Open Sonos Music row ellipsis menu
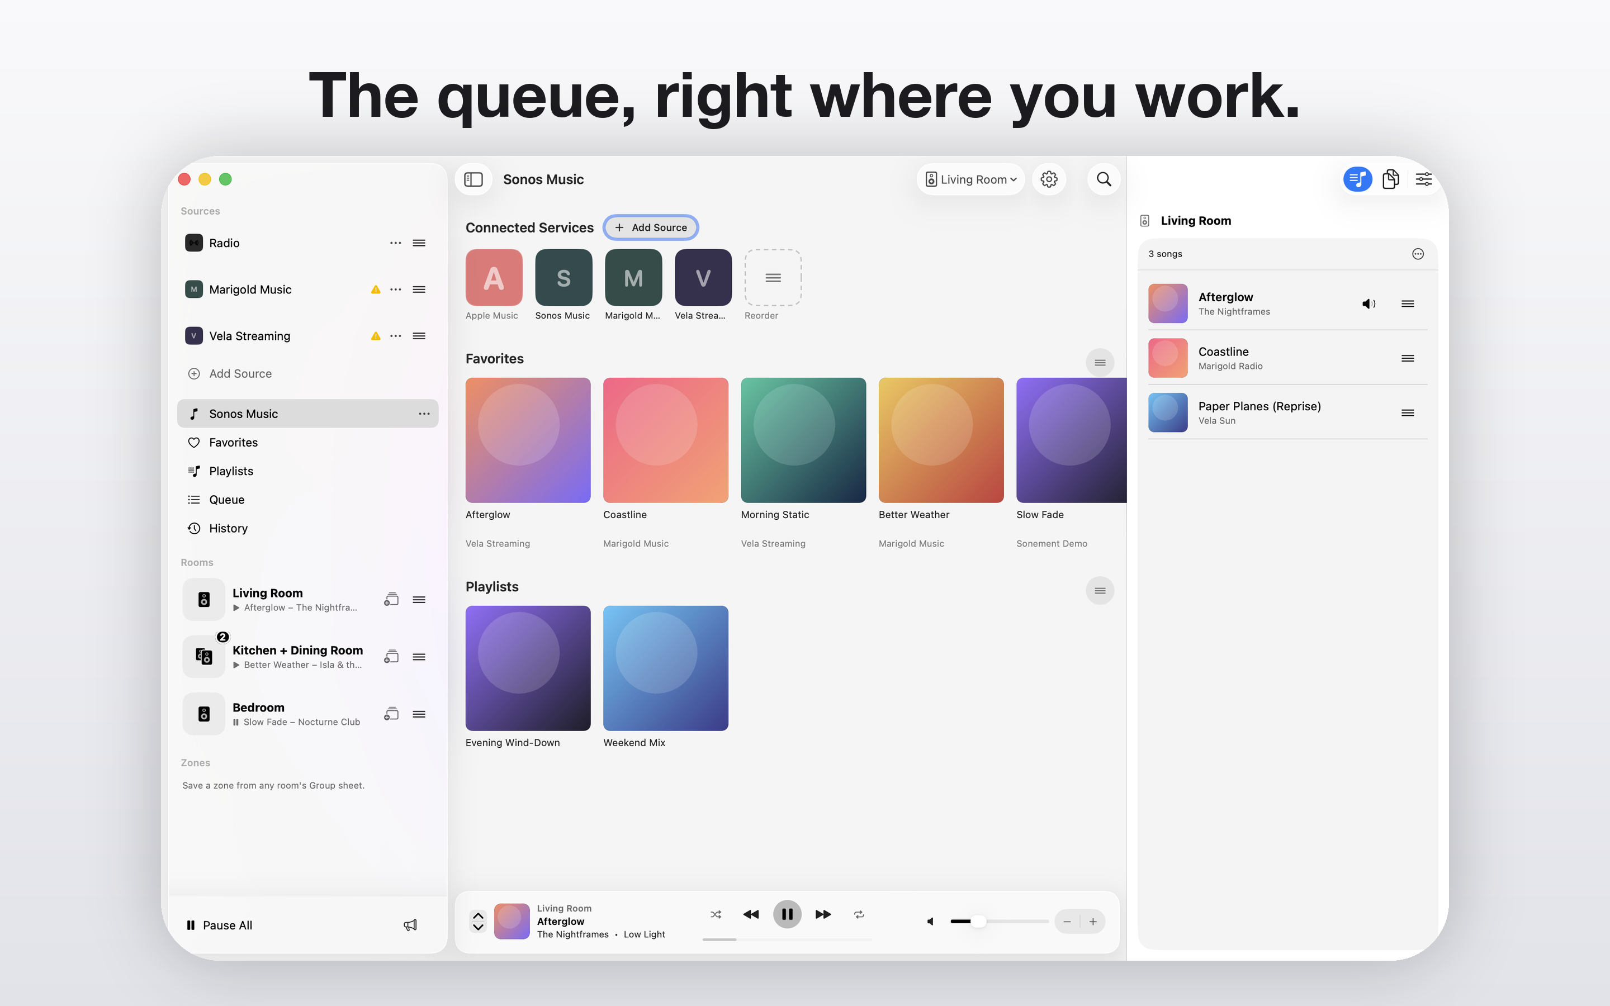Viewport: 1610px width, 1006px height. [424, 414]
